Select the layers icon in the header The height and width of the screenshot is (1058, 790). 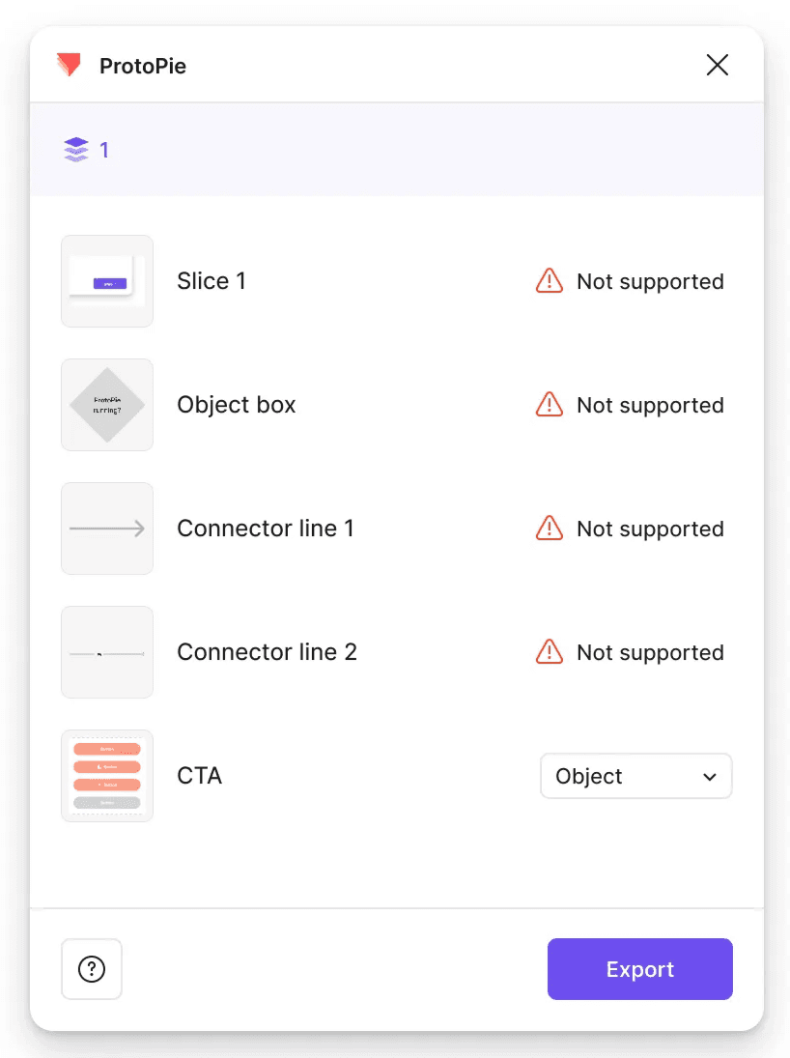tap(75, 150)
